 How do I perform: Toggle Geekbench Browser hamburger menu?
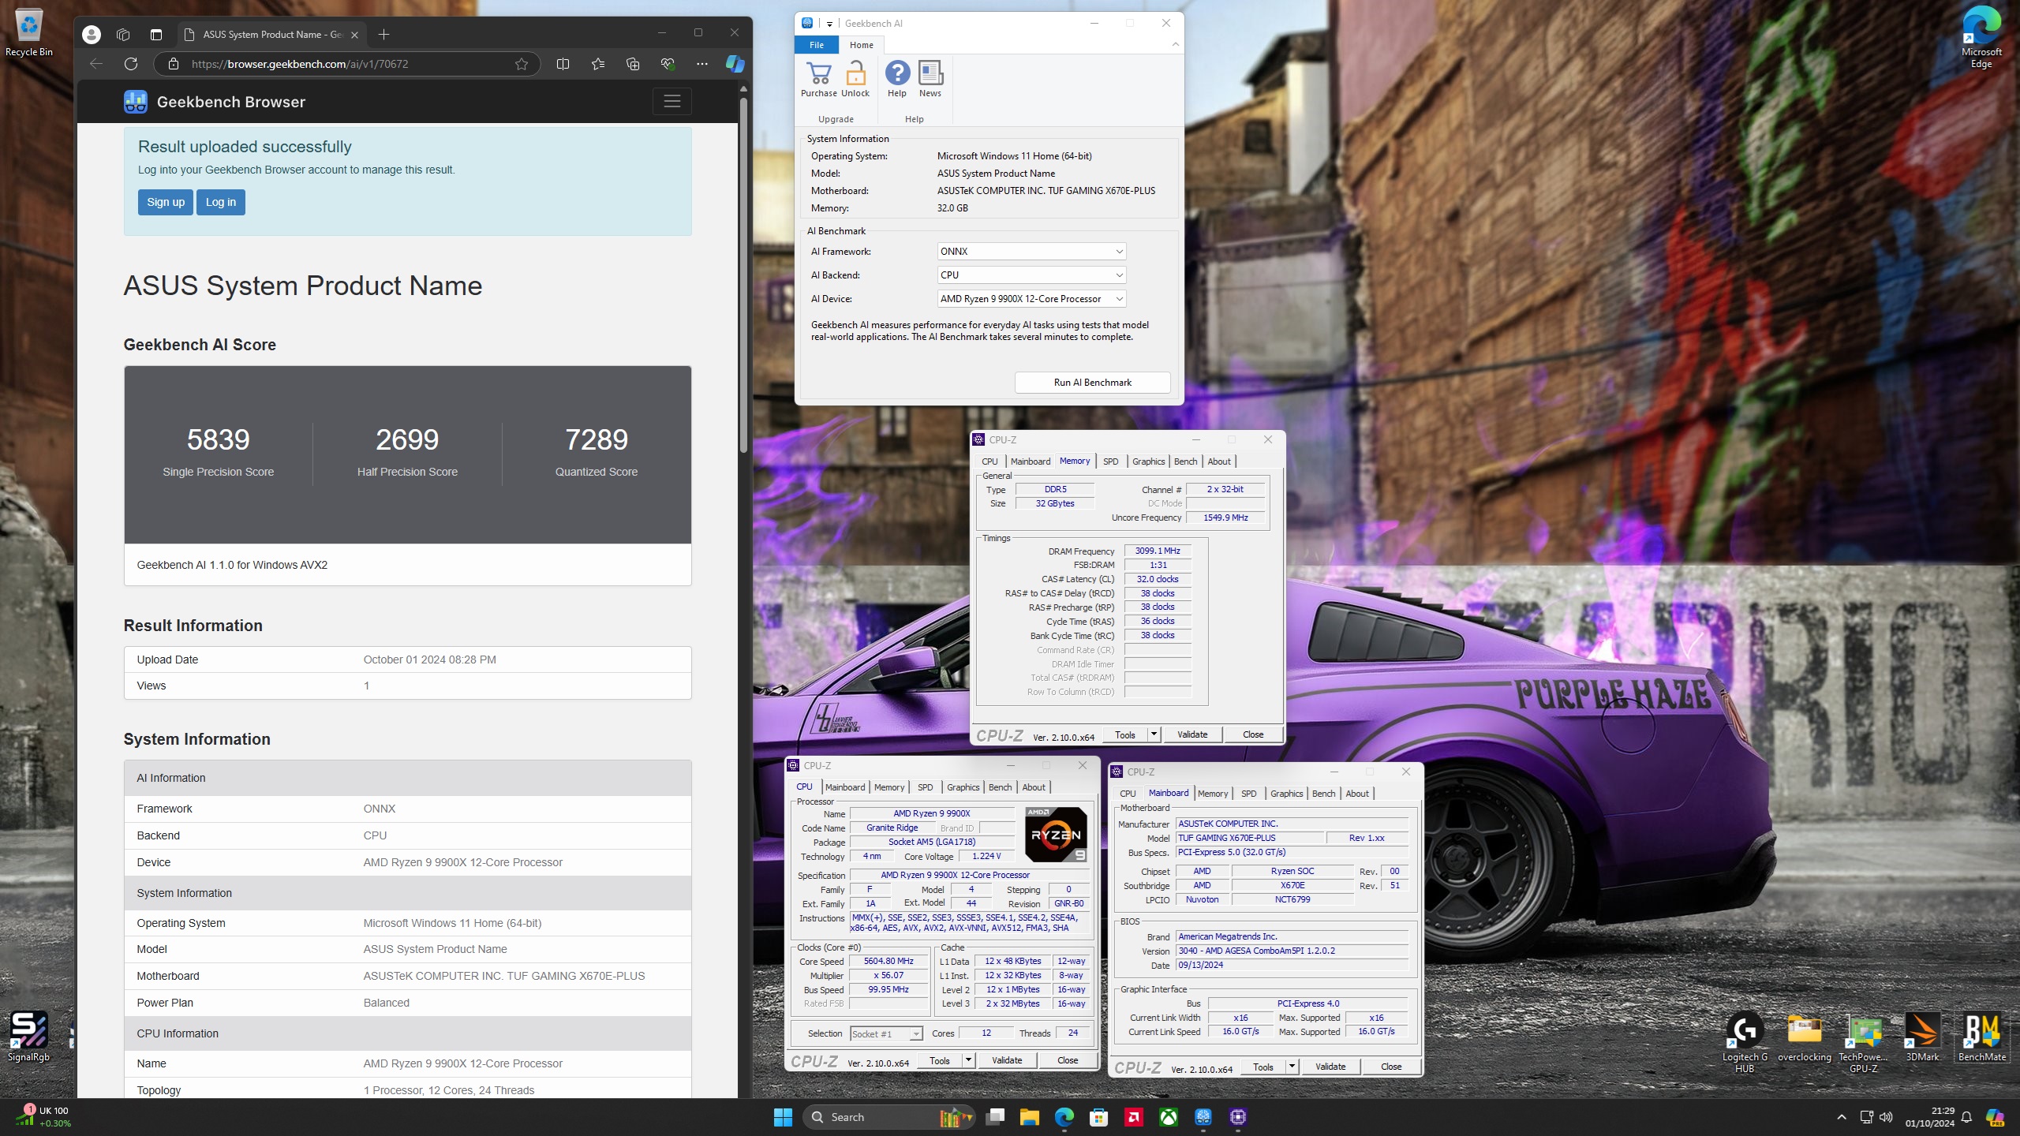(x=672, y=101)
